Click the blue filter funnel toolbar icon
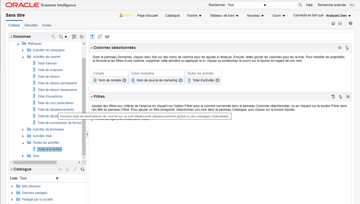360x204 pixels. pyautogui.click(x=92, y=37)
